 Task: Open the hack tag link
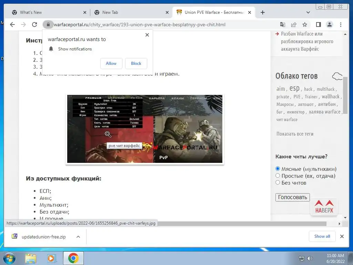308,89
